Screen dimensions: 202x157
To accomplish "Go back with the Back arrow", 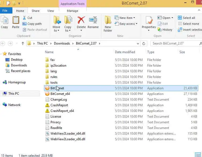I will (3, 43).
